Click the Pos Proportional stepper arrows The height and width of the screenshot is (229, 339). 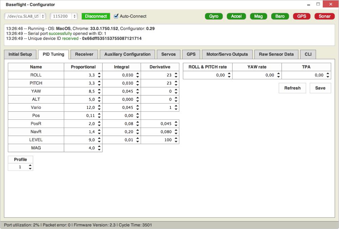99,116
